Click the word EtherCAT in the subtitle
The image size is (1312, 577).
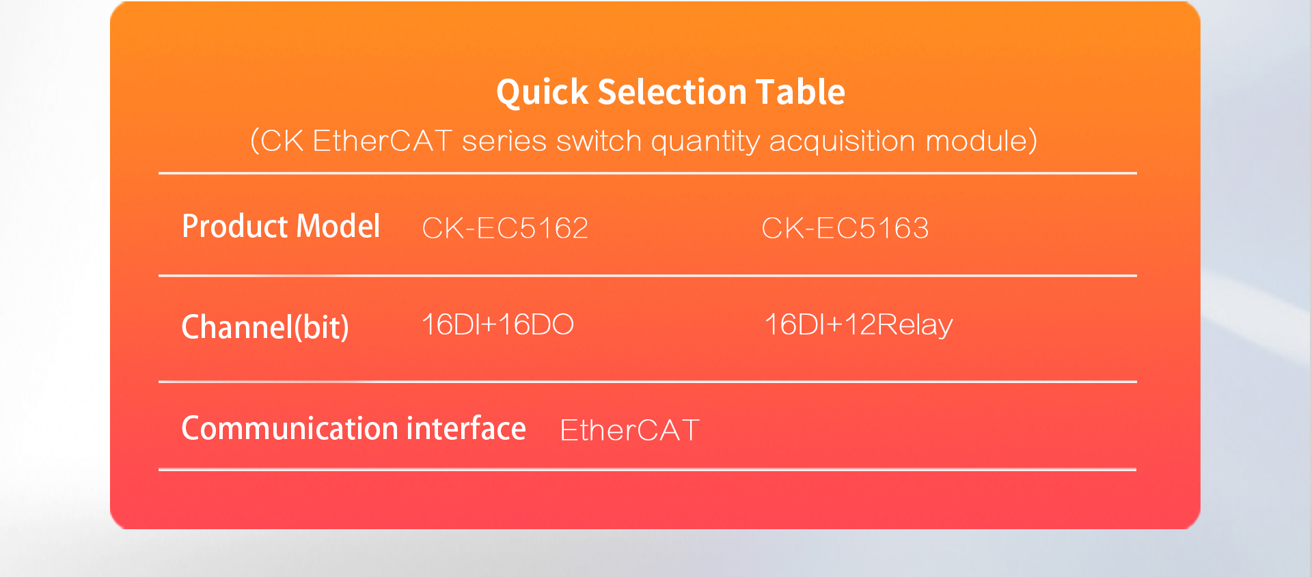382,141
